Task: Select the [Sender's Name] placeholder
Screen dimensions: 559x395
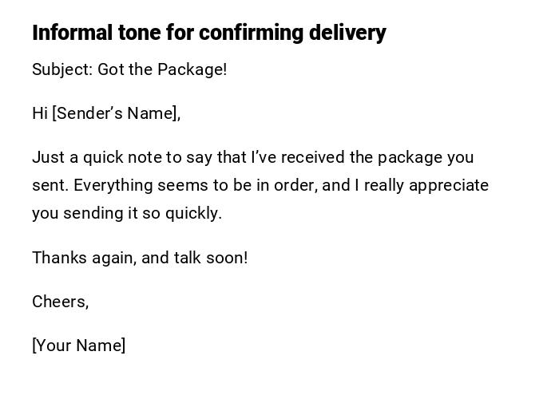Action: coord(116,113)
